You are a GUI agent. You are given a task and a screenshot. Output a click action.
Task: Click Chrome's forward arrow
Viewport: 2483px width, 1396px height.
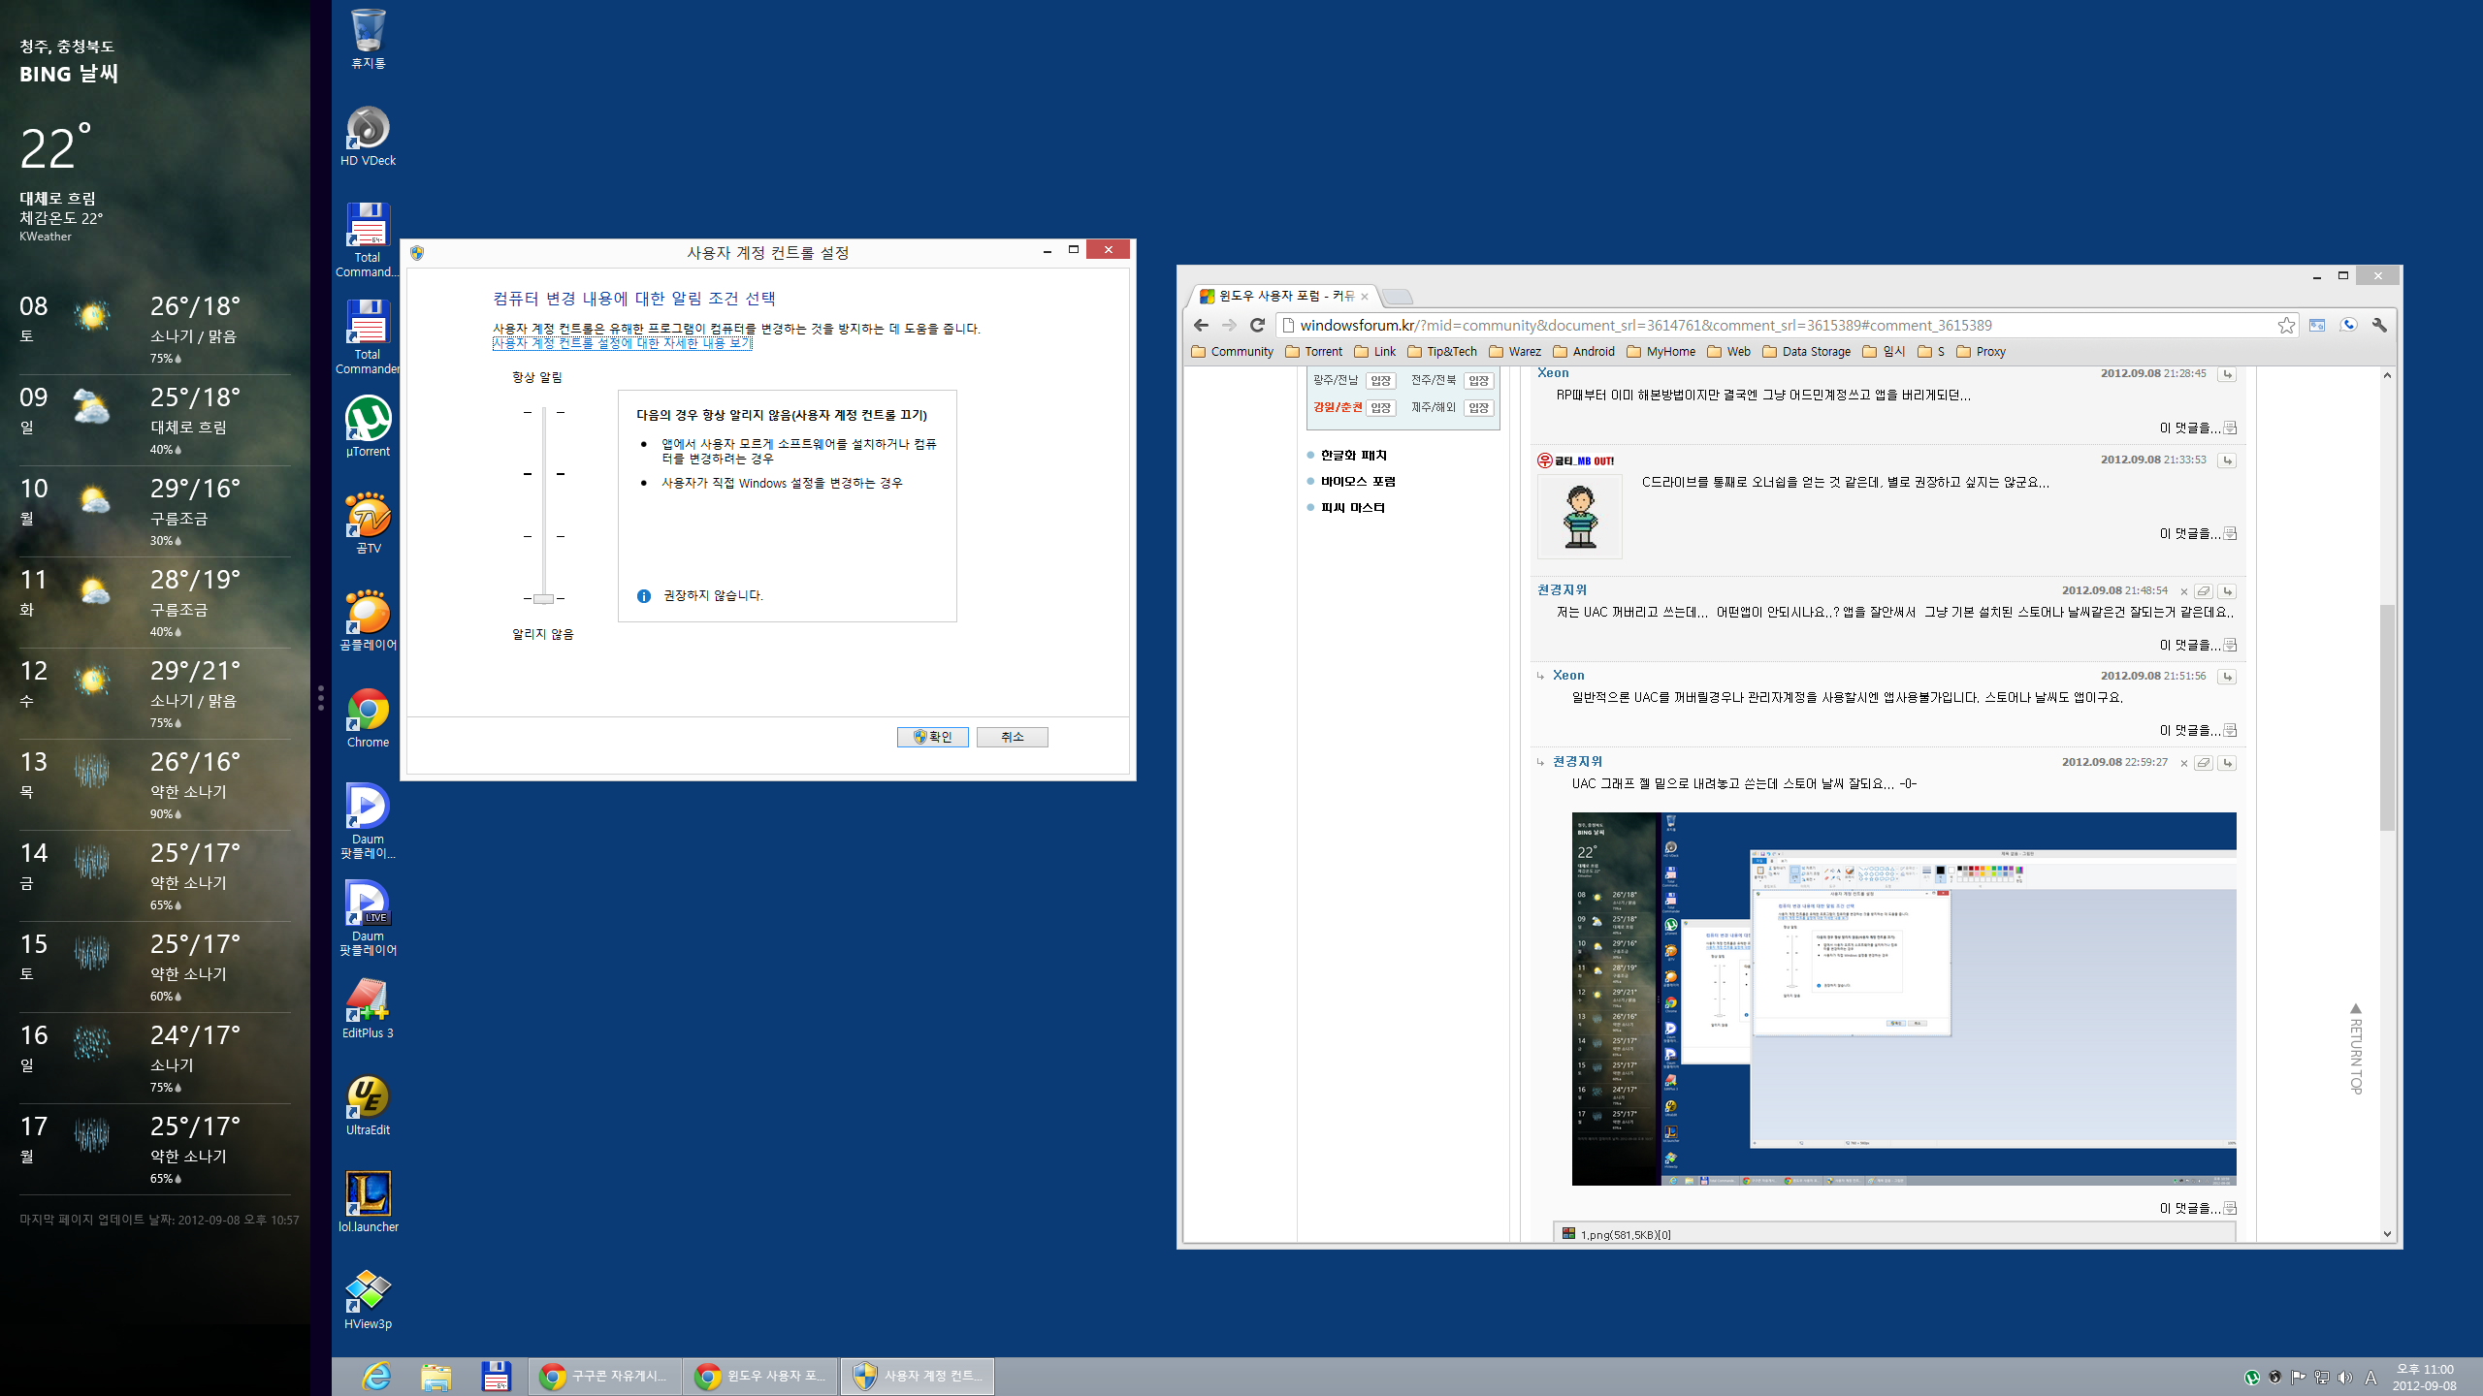(1229, 325)
